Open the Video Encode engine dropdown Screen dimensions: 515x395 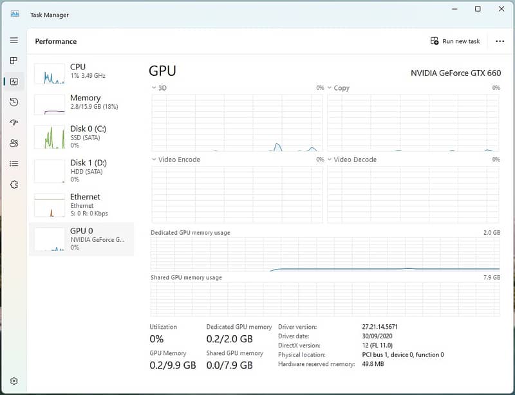click(x=154, y=160)
